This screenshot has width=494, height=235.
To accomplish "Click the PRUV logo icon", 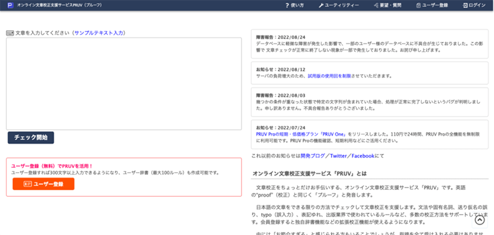I will tap(10, 6).
